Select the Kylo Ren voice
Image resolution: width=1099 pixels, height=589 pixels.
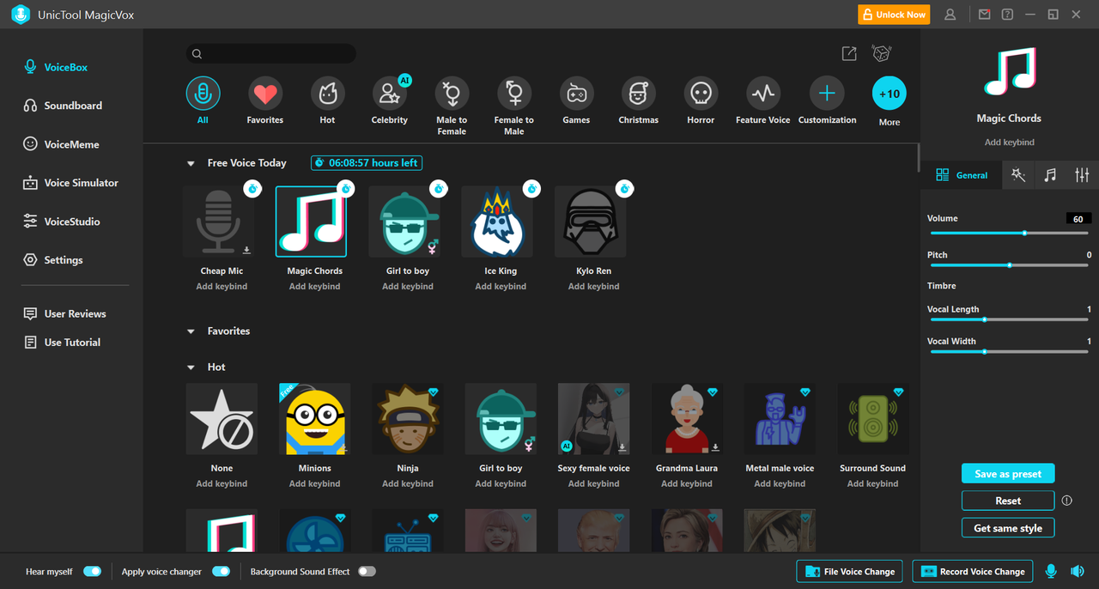591,222
